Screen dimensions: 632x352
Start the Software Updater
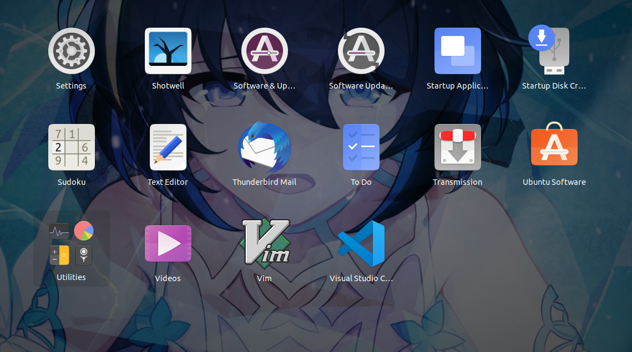click(x=361, y=50)
